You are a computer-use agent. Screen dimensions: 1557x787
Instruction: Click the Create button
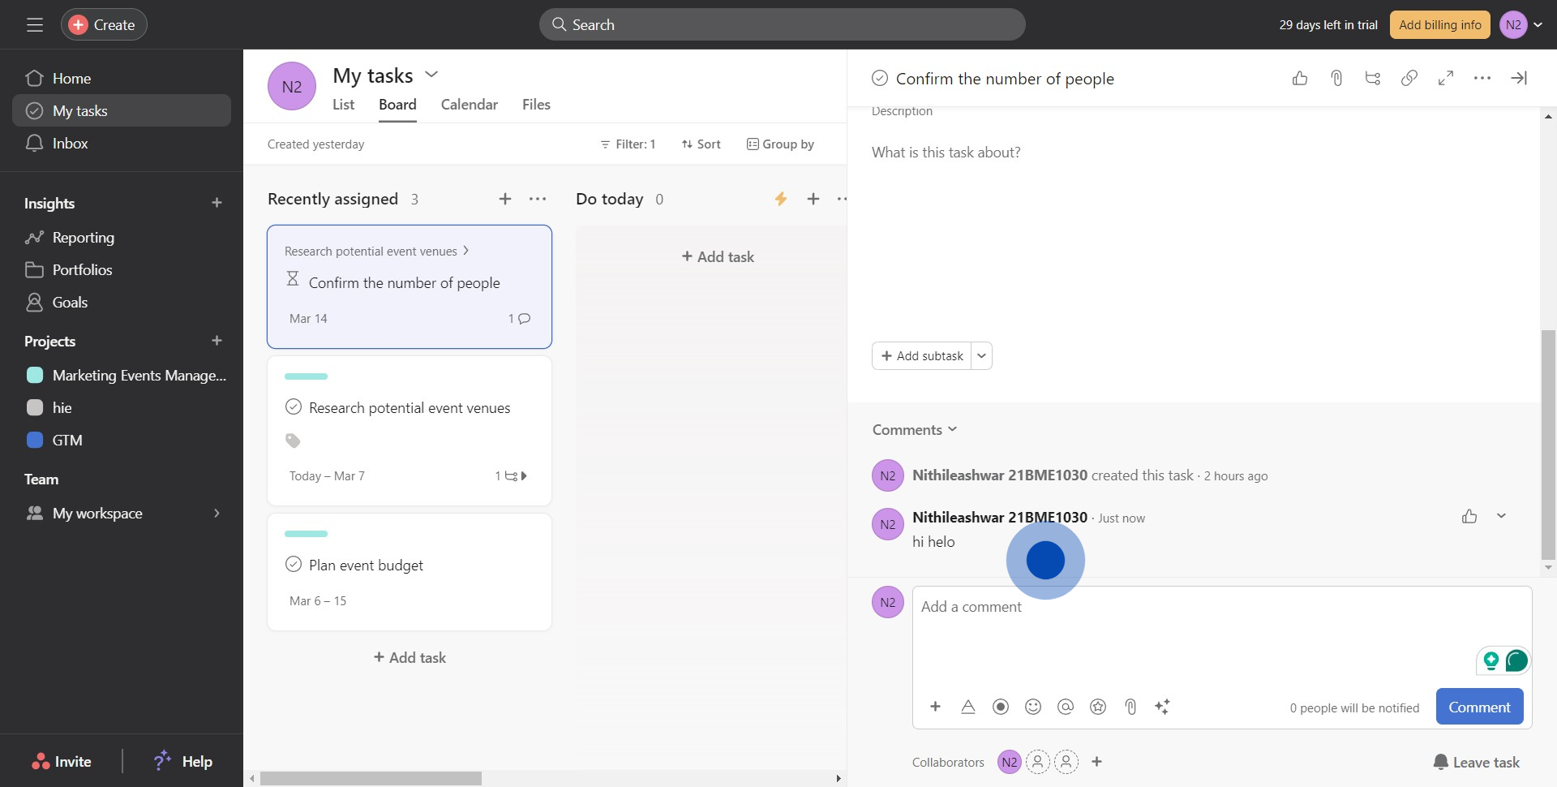click(x=104, y=25)
